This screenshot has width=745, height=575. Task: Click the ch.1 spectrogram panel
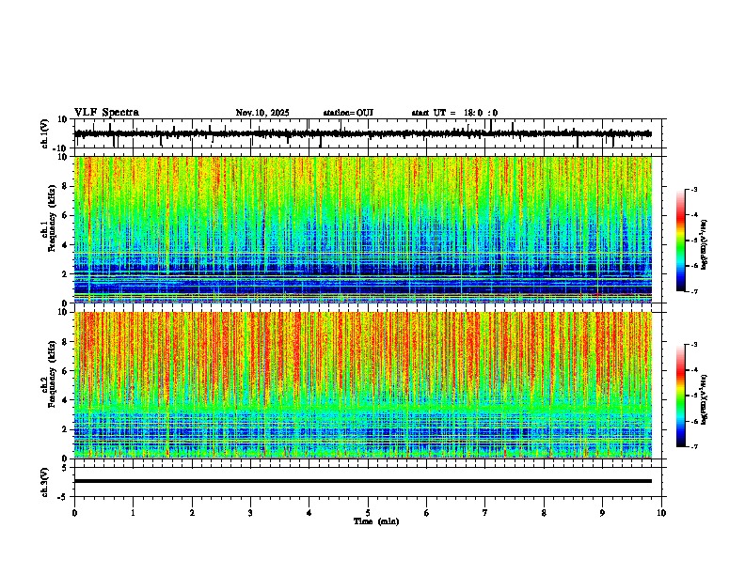363,229
